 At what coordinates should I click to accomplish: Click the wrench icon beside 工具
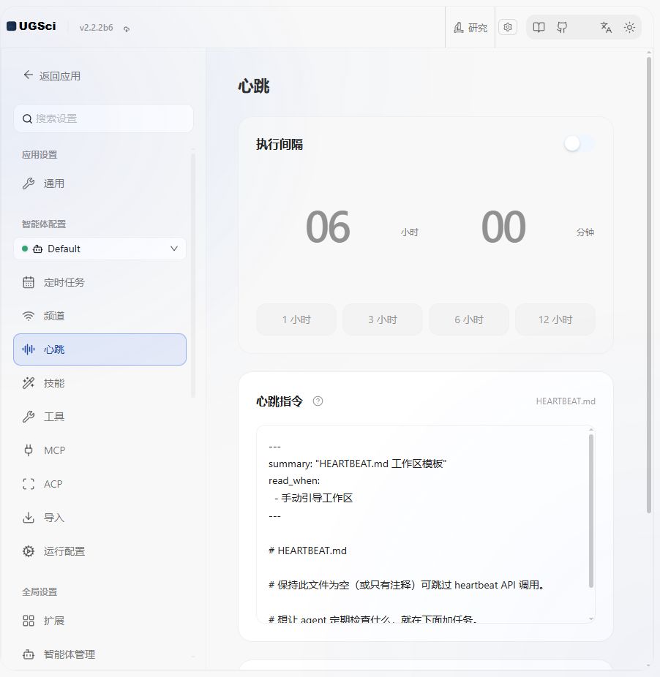(x=29, y=417)
